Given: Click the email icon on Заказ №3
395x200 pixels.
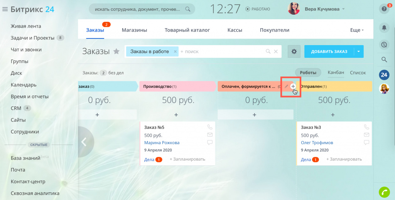Looking at the screenshot, I should pyautogui.click(x=366, y=135).
